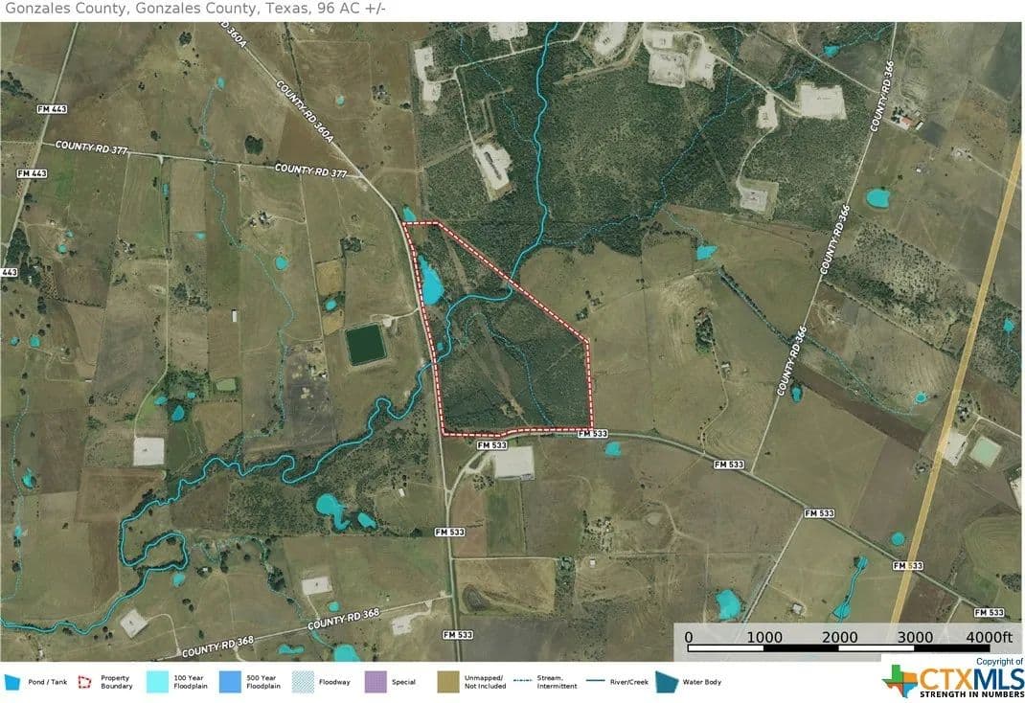Click the CTXMLS logo
The image size is (1025, 703).
pos(952,681)
